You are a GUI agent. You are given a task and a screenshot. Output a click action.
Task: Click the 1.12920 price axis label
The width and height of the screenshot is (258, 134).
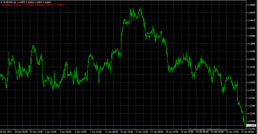tap(251, 83)
